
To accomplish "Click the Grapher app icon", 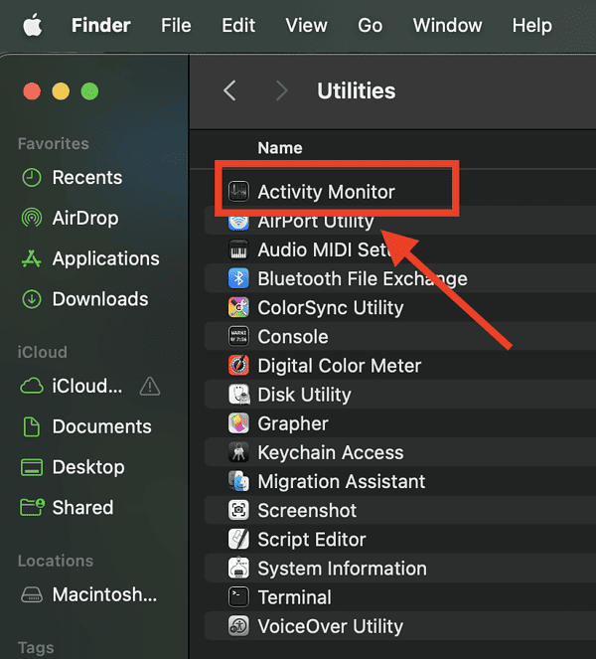I will 238,423.
